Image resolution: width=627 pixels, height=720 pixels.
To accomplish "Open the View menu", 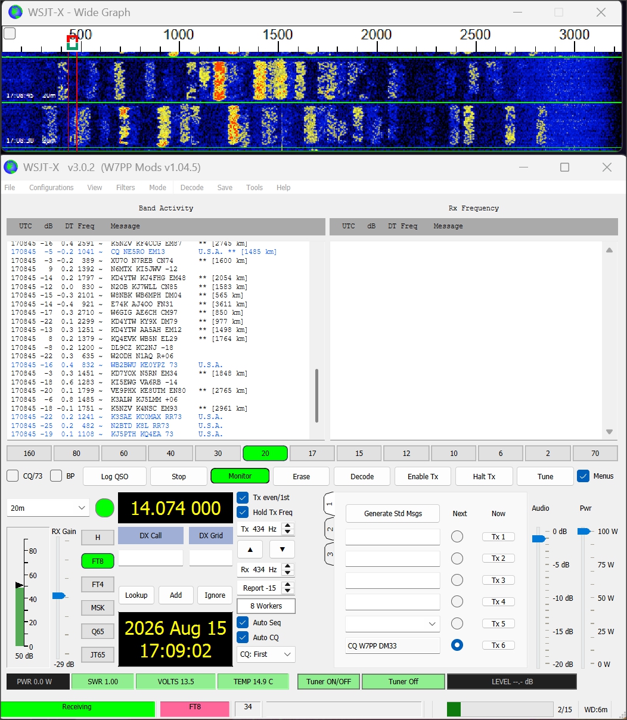I will point(95,188).
